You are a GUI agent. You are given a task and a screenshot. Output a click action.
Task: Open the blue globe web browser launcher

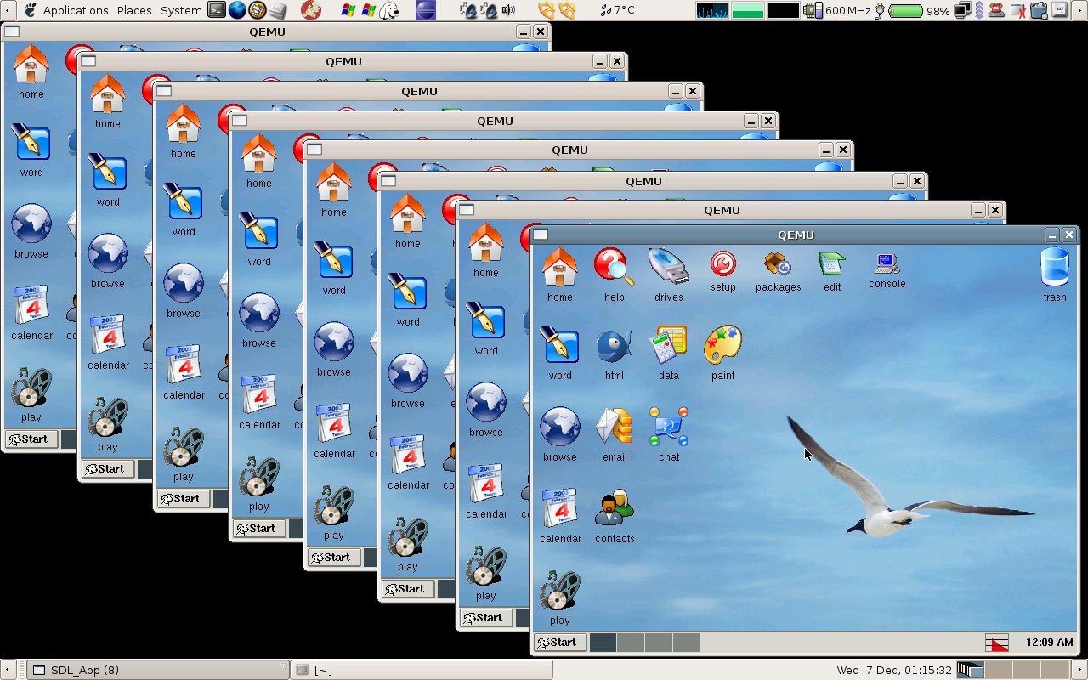237,10
